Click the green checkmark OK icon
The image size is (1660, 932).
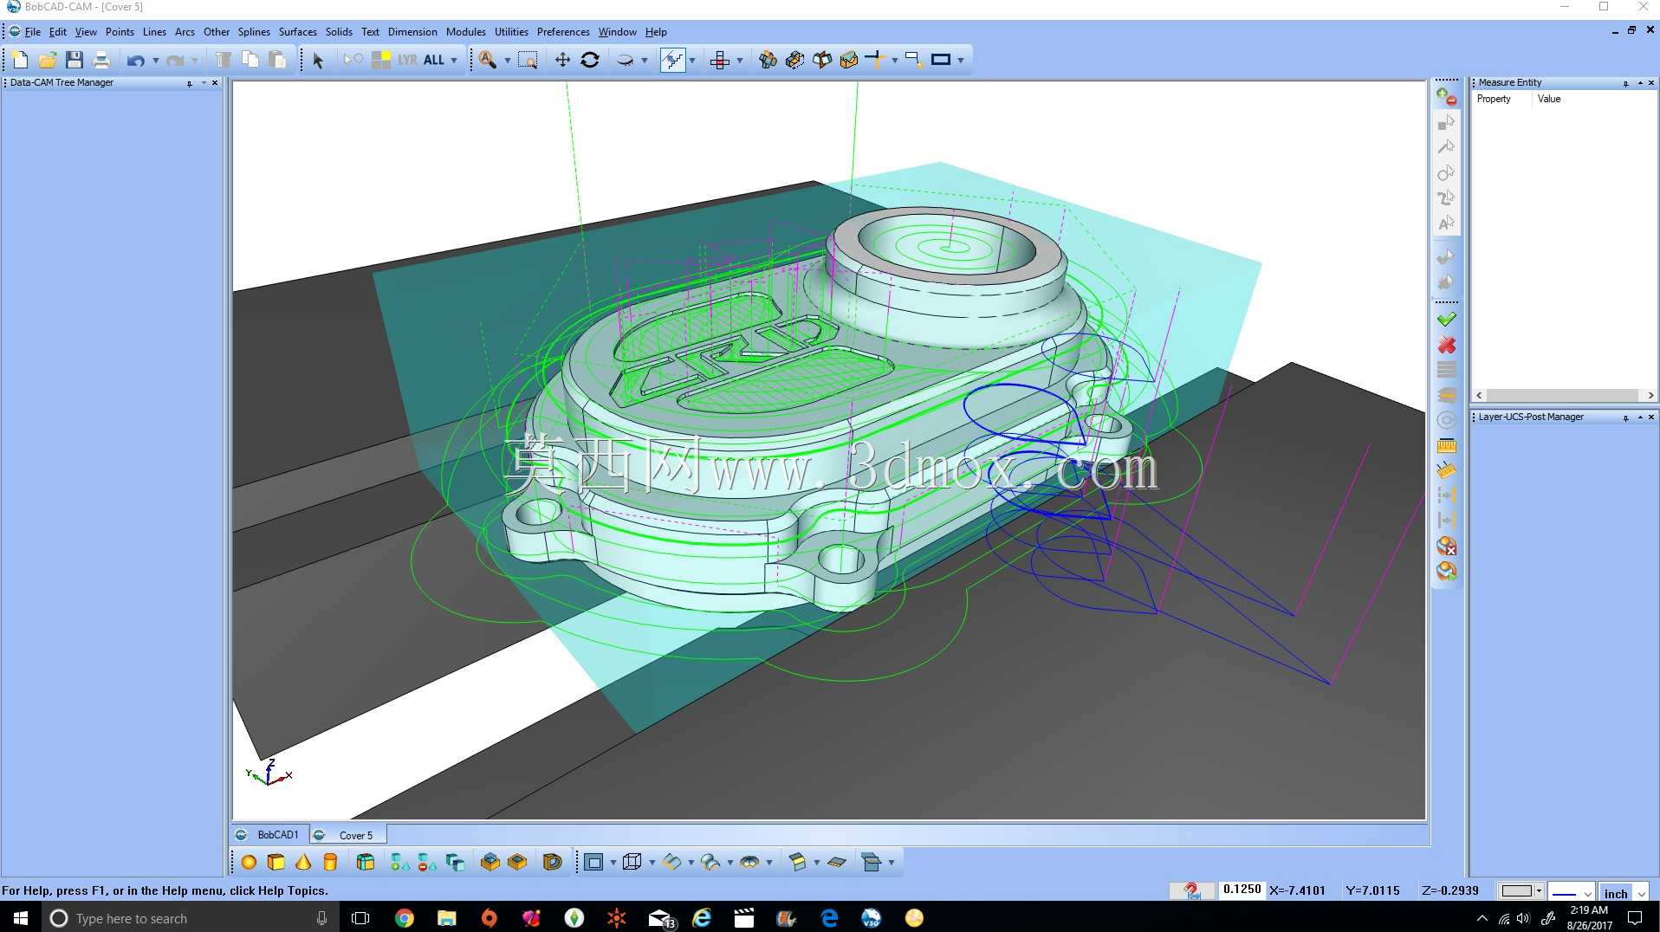point(1446,320)
